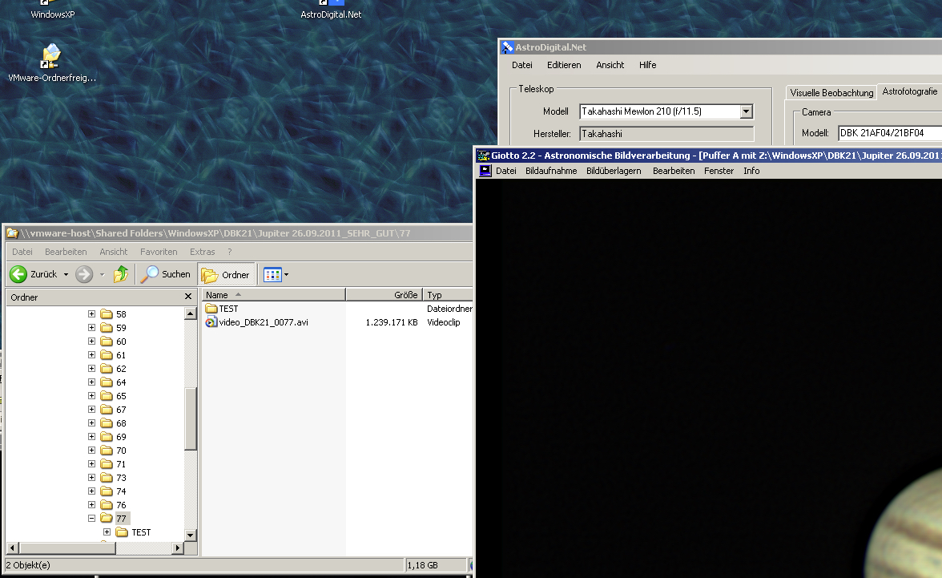Sort files by the Name column header
This screenshot has width=942, height=578.
(273, 295)
